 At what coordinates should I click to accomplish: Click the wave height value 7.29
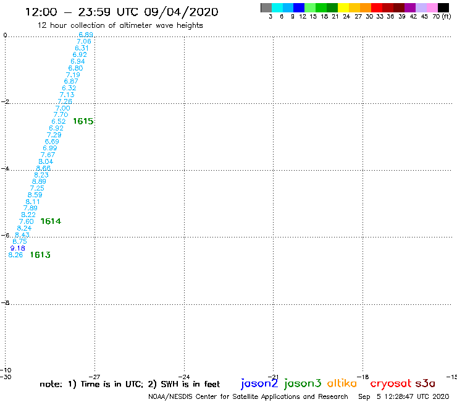click(54, 135)
